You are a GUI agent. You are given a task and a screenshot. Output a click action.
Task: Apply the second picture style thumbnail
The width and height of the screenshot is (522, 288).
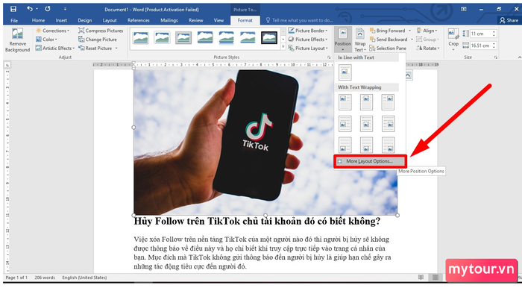[162, 37]
